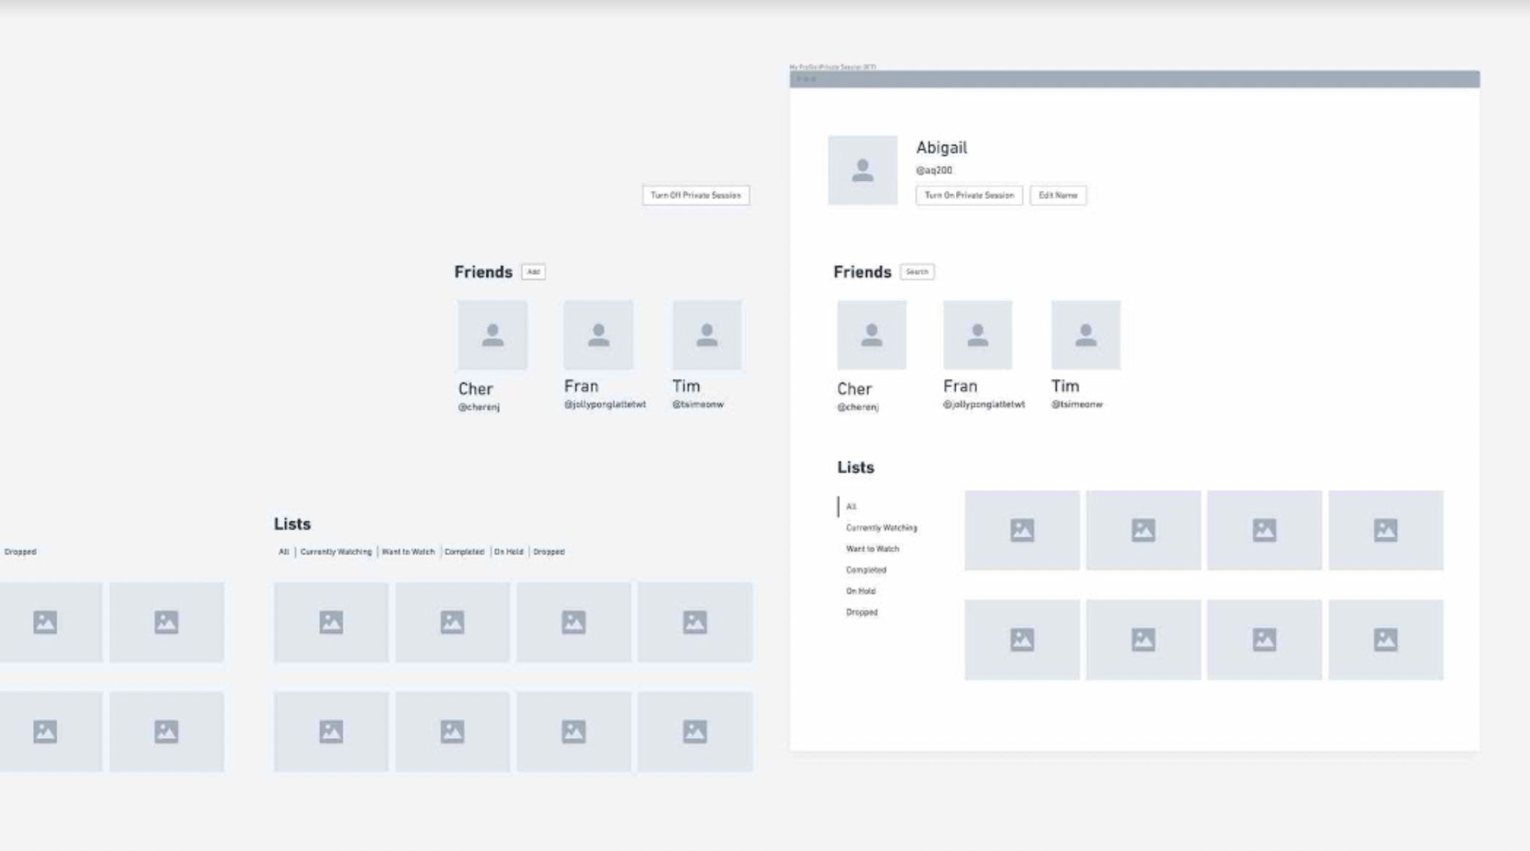The image size is (1530, 851).
Task: Select Dropped in vertical list menu
Action: point(861,612)
